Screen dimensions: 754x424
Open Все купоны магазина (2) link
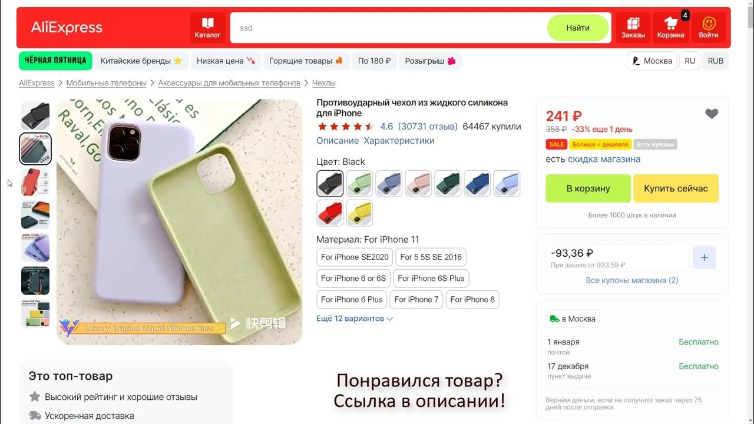click(632, 280)
